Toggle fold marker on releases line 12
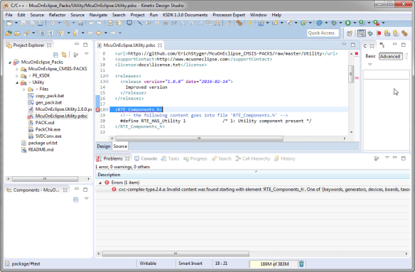The image size is (415, 272). [x=107, y=76]
